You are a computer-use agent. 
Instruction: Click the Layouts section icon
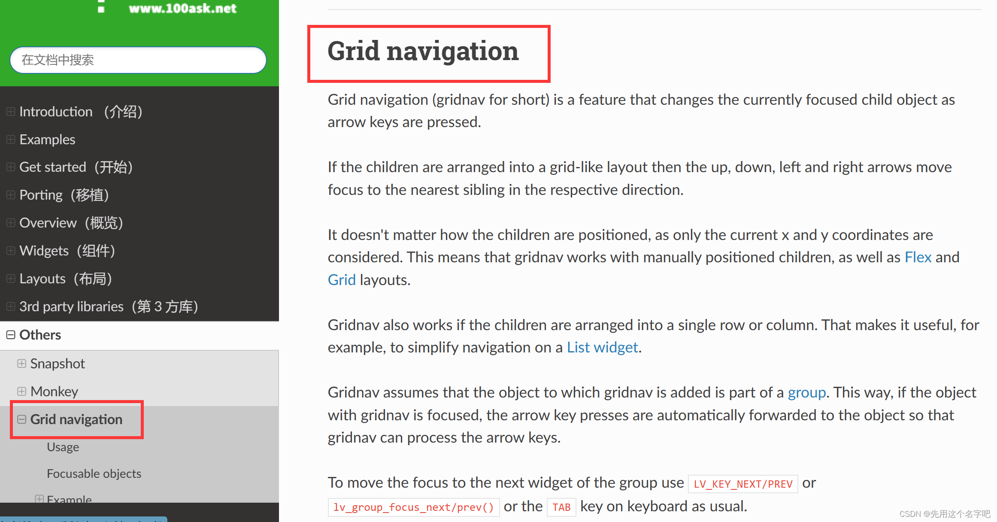pos(10,277)
